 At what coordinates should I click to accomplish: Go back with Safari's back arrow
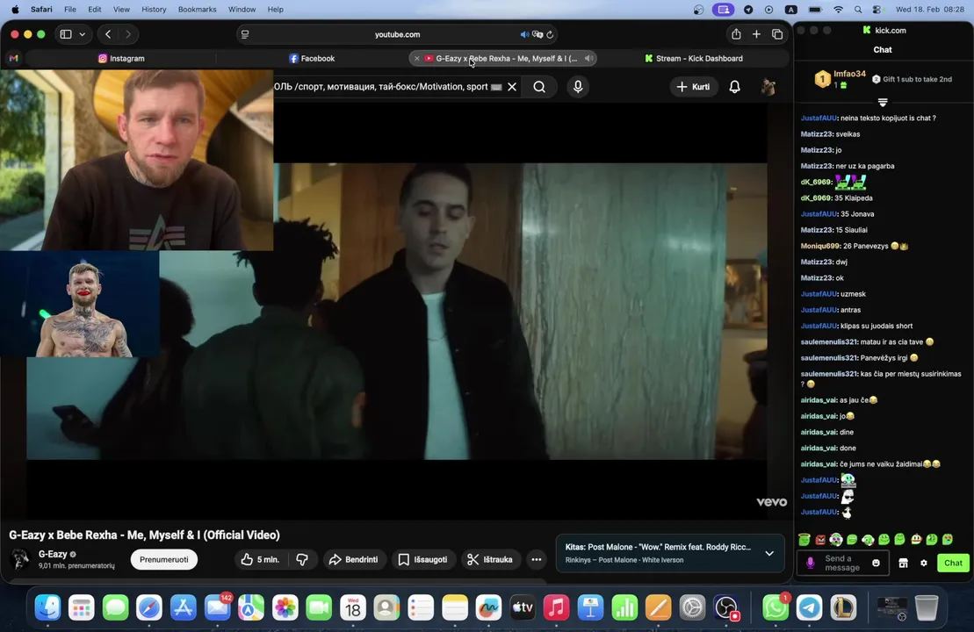coord(108,34)
